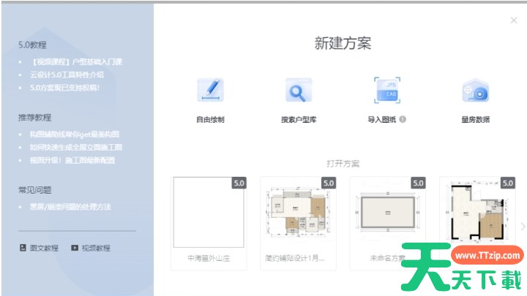Show next projects with right chevron arrow

click(522, 227)
